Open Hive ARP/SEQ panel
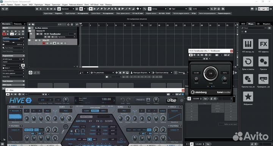This screenshot has width=273, height=146. [81, 121]
